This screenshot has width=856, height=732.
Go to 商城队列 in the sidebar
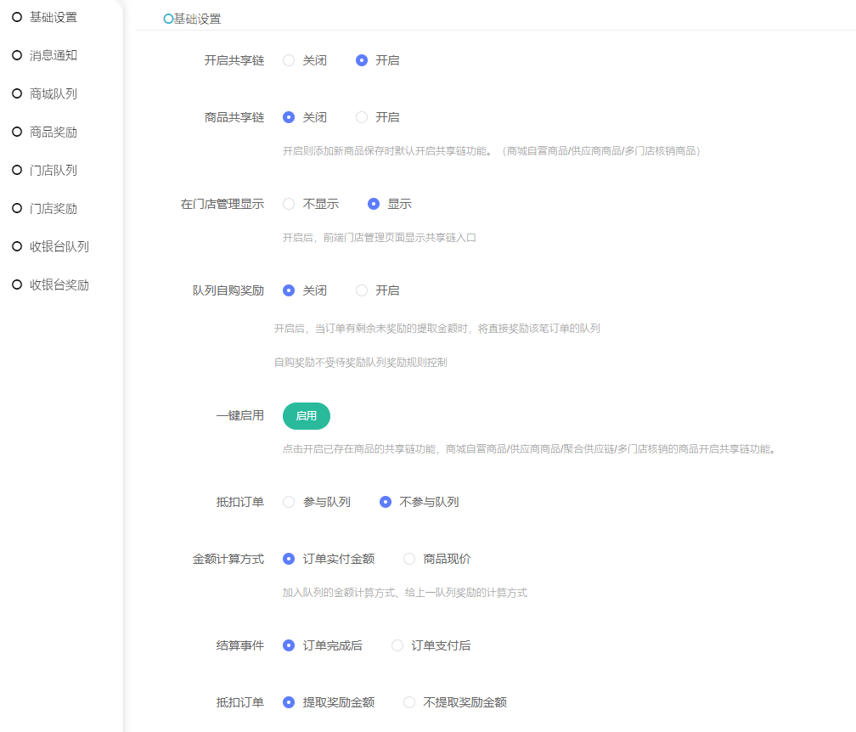click(x=53, y=93)
